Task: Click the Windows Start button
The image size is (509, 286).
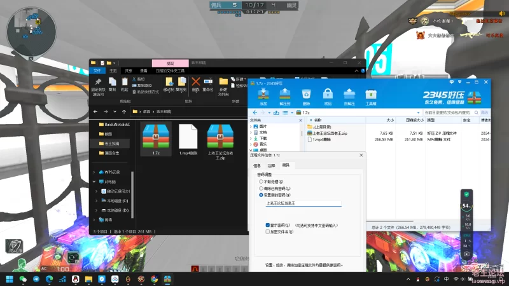Action: pyautogui.click(x=10, y=279)
